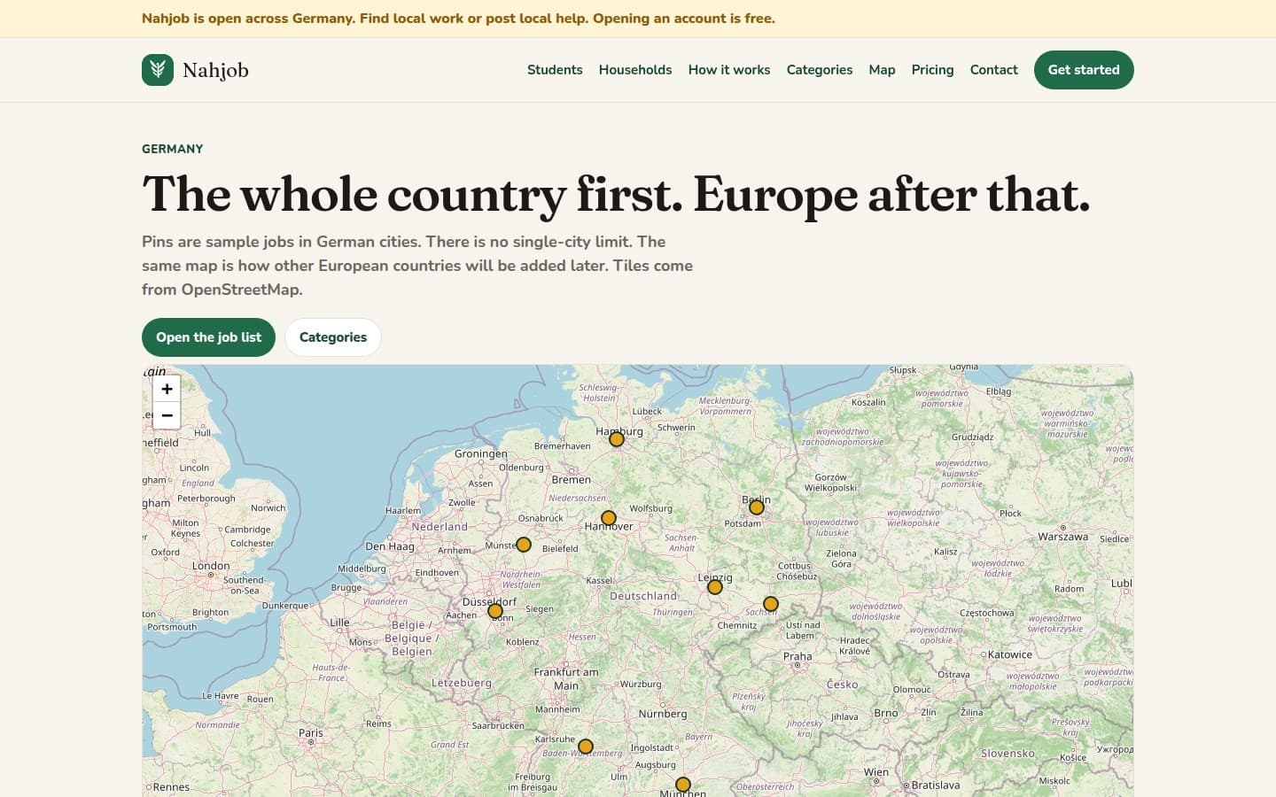The image size is (1276, 797).
Task: Click the Categories button below the headline
Action: pos(333,337)
